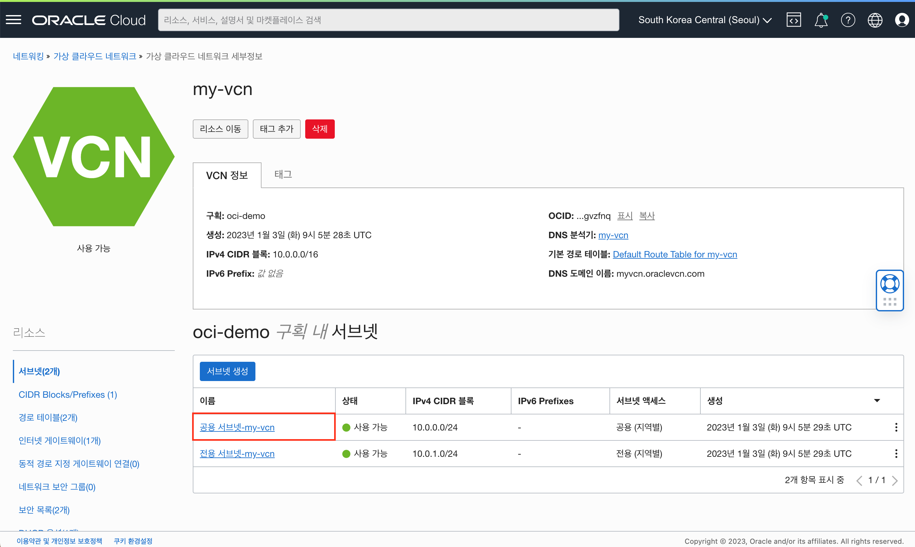Click the grid dots under support widget

(890, 302)
